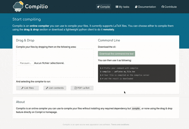Click the Compilio title text in header
The image size is (189, 129).
(37, 7)
